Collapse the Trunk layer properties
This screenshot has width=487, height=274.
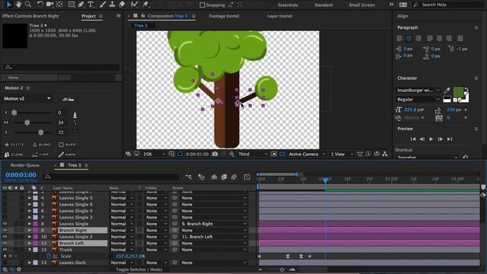click(30, 250)
